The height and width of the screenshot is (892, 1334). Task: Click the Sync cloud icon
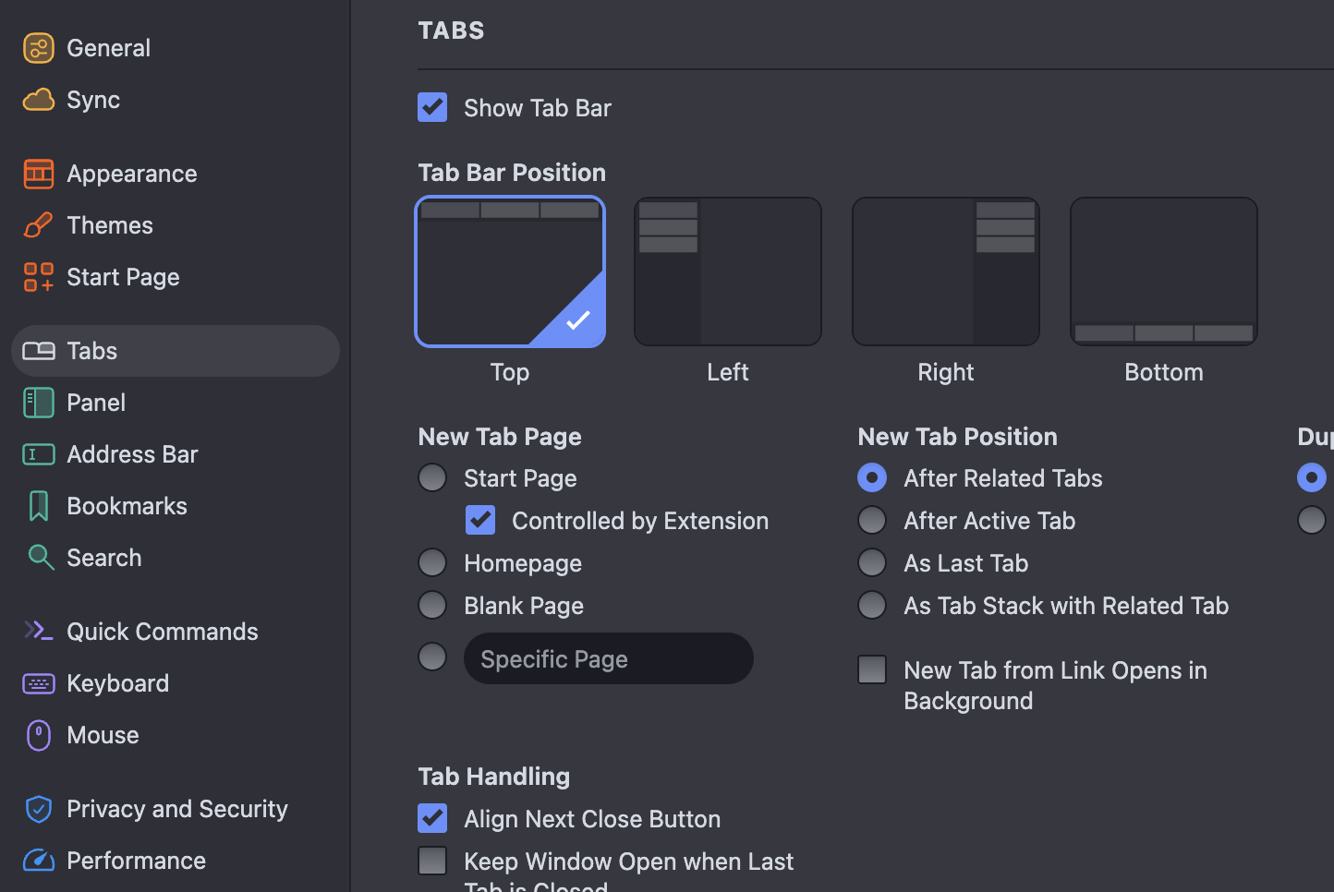39,100
